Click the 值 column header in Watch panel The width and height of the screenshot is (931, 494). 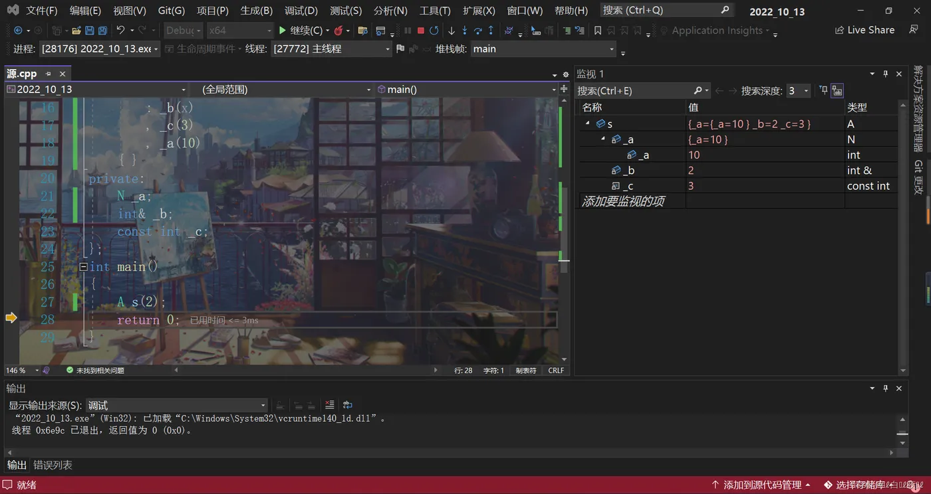tap(765, 108)
